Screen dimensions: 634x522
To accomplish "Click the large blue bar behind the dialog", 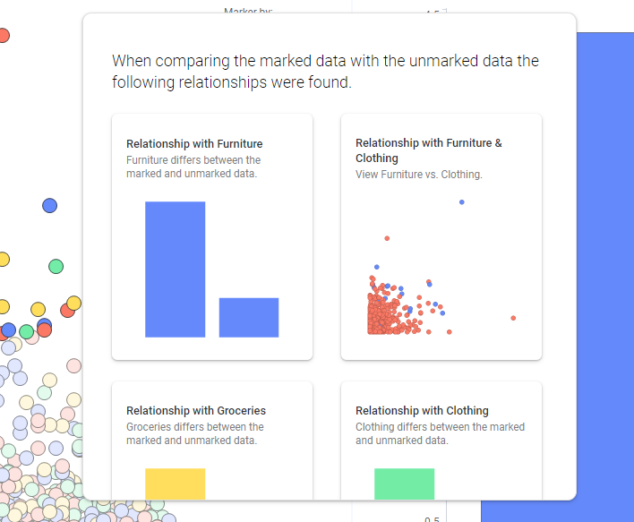I will pos(604,267).
